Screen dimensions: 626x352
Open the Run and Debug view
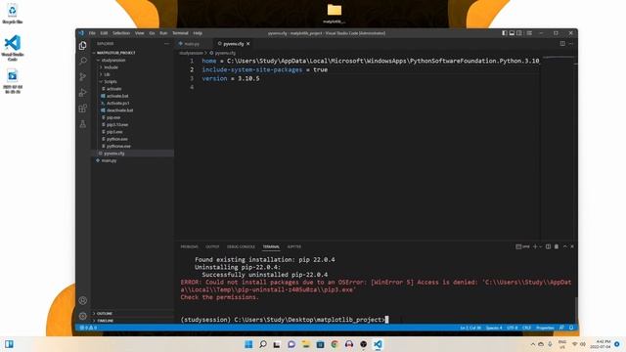coord(82,93)
